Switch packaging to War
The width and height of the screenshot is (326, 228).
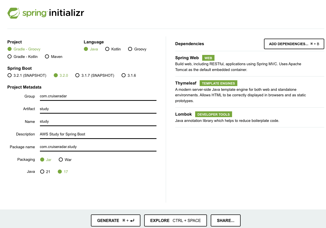[65, 160]
